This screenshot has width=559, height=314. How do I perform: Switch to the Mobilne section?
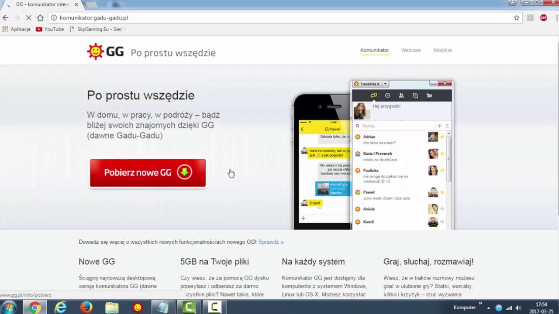(442, 50)
